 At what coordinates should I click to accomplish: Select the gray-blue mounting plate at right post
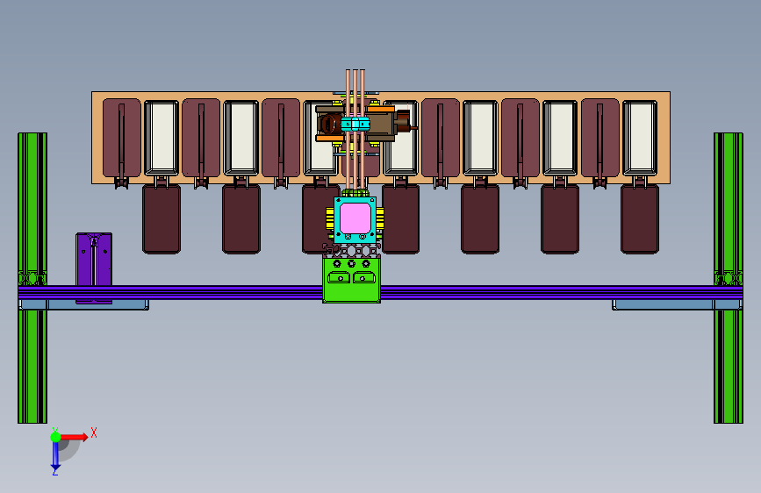(x=677, y=304)
